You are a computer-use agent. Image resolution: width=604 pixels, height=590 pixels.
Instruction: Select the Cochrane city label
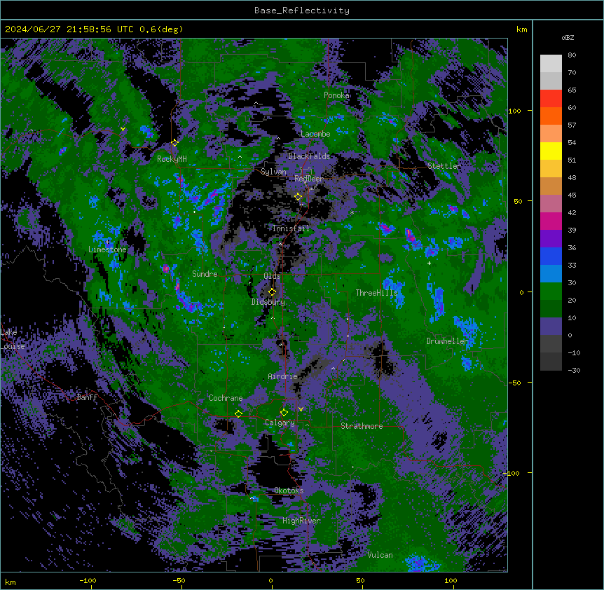226,398
